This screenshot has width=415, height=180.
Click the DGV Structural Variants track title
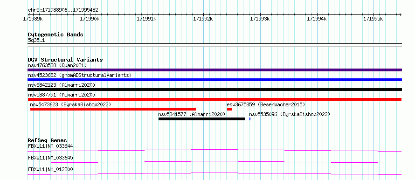coord(65,60)
